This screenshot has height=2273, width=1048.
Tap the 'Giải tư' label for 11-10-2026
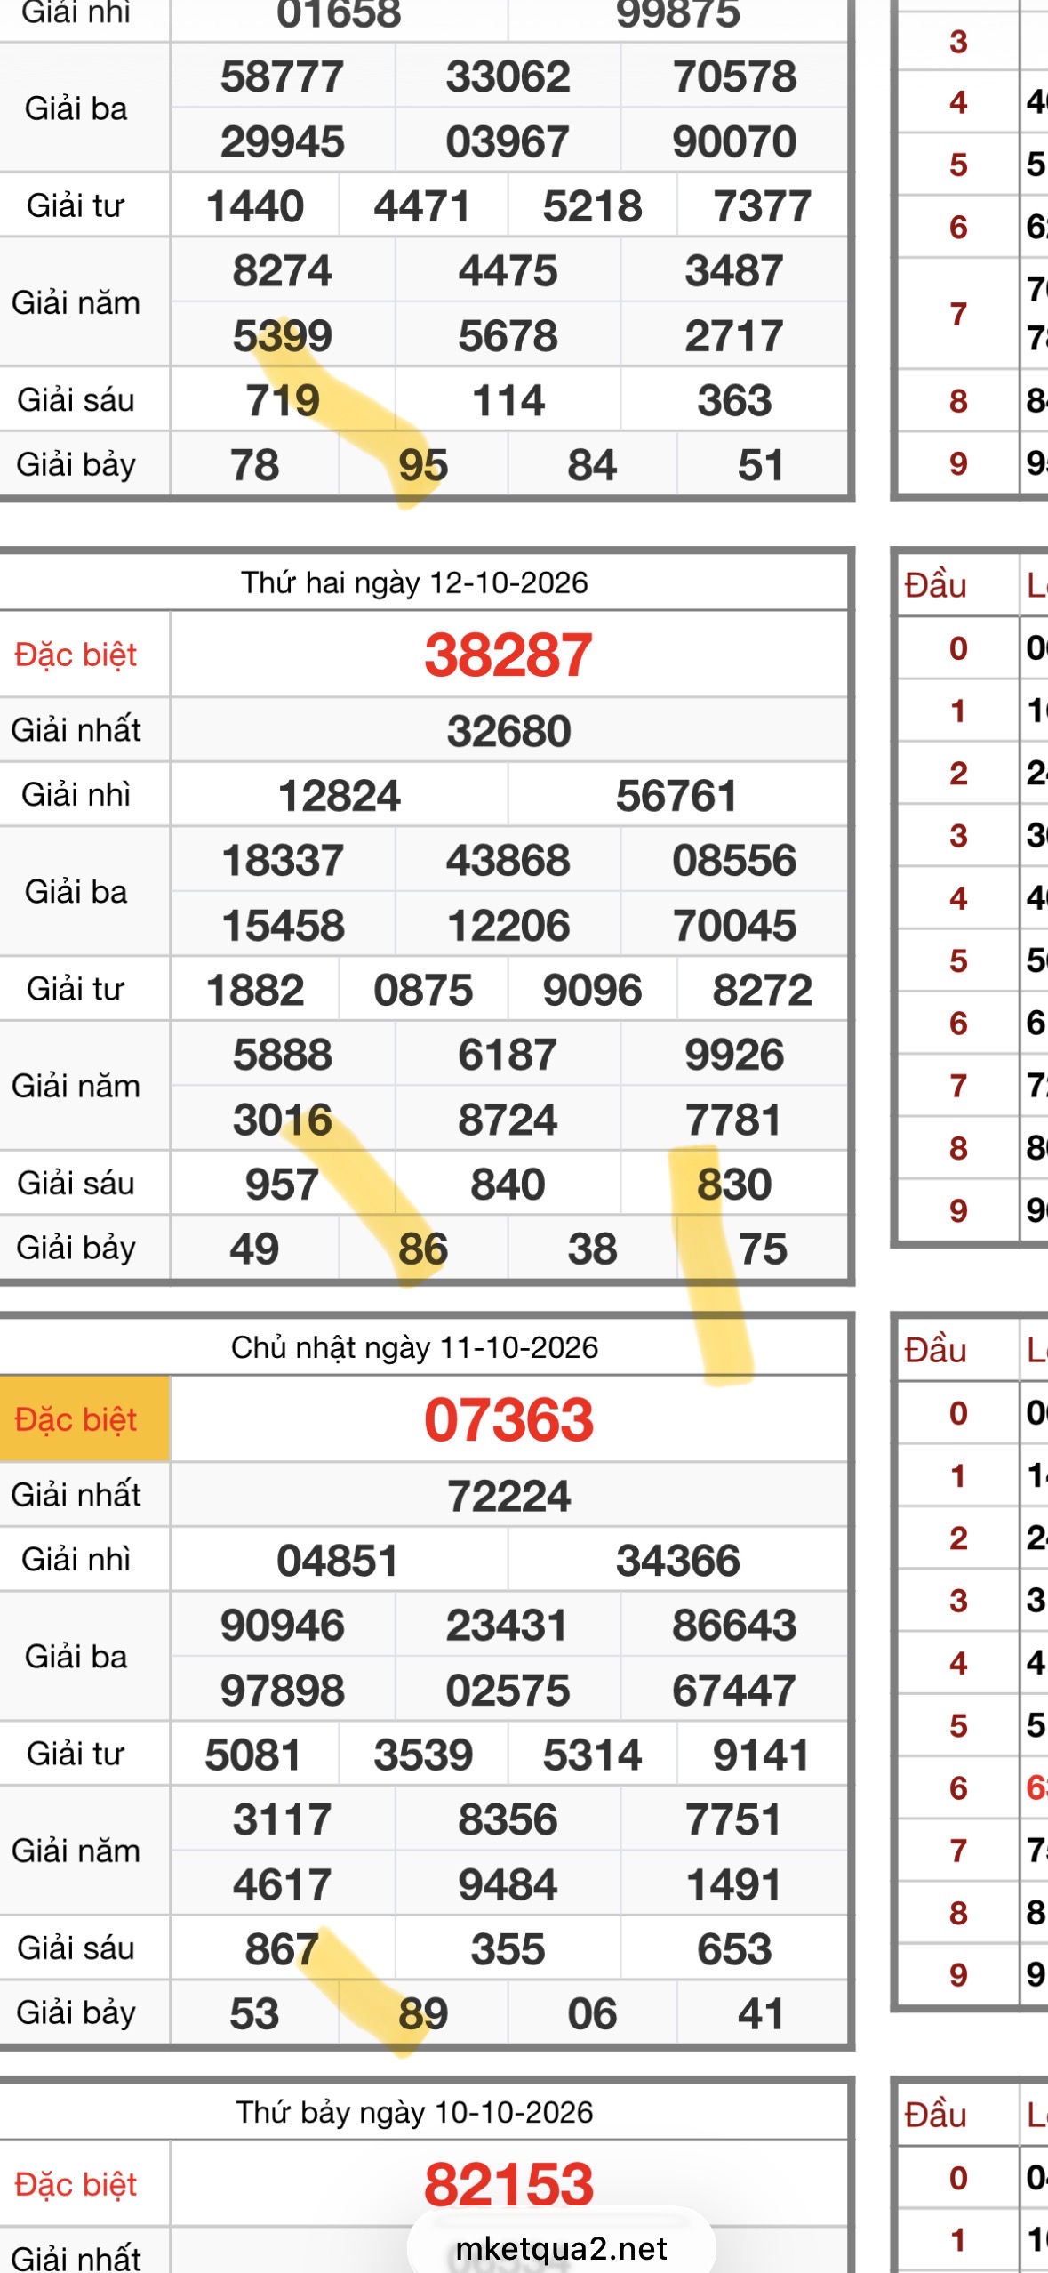point(76,1754)
